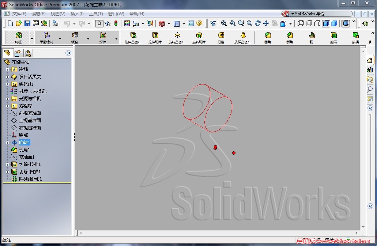Click the 倒角 chamfer tool
The image size is (377, 246).
290,38
